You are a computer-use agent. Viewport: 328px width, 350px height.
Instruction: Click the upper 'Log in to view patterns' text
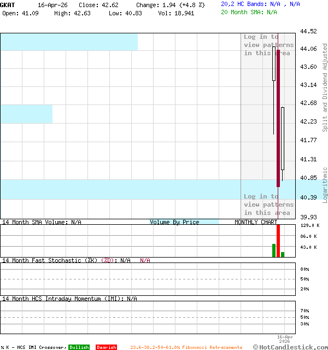pyautogui.click(x=268, y=45)
